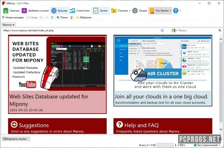Screen dimensions: 224x148
Task: Click the Web Sites Database updated for Mipony headline
Action: pyautogui.click(x=49, y=100)
